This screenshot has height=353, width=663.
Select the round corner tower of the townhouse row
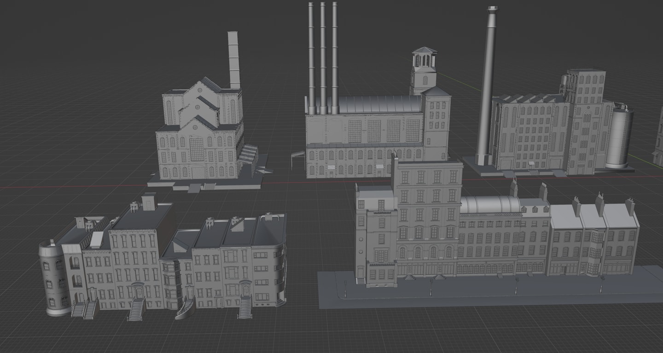tap(54, 278)
